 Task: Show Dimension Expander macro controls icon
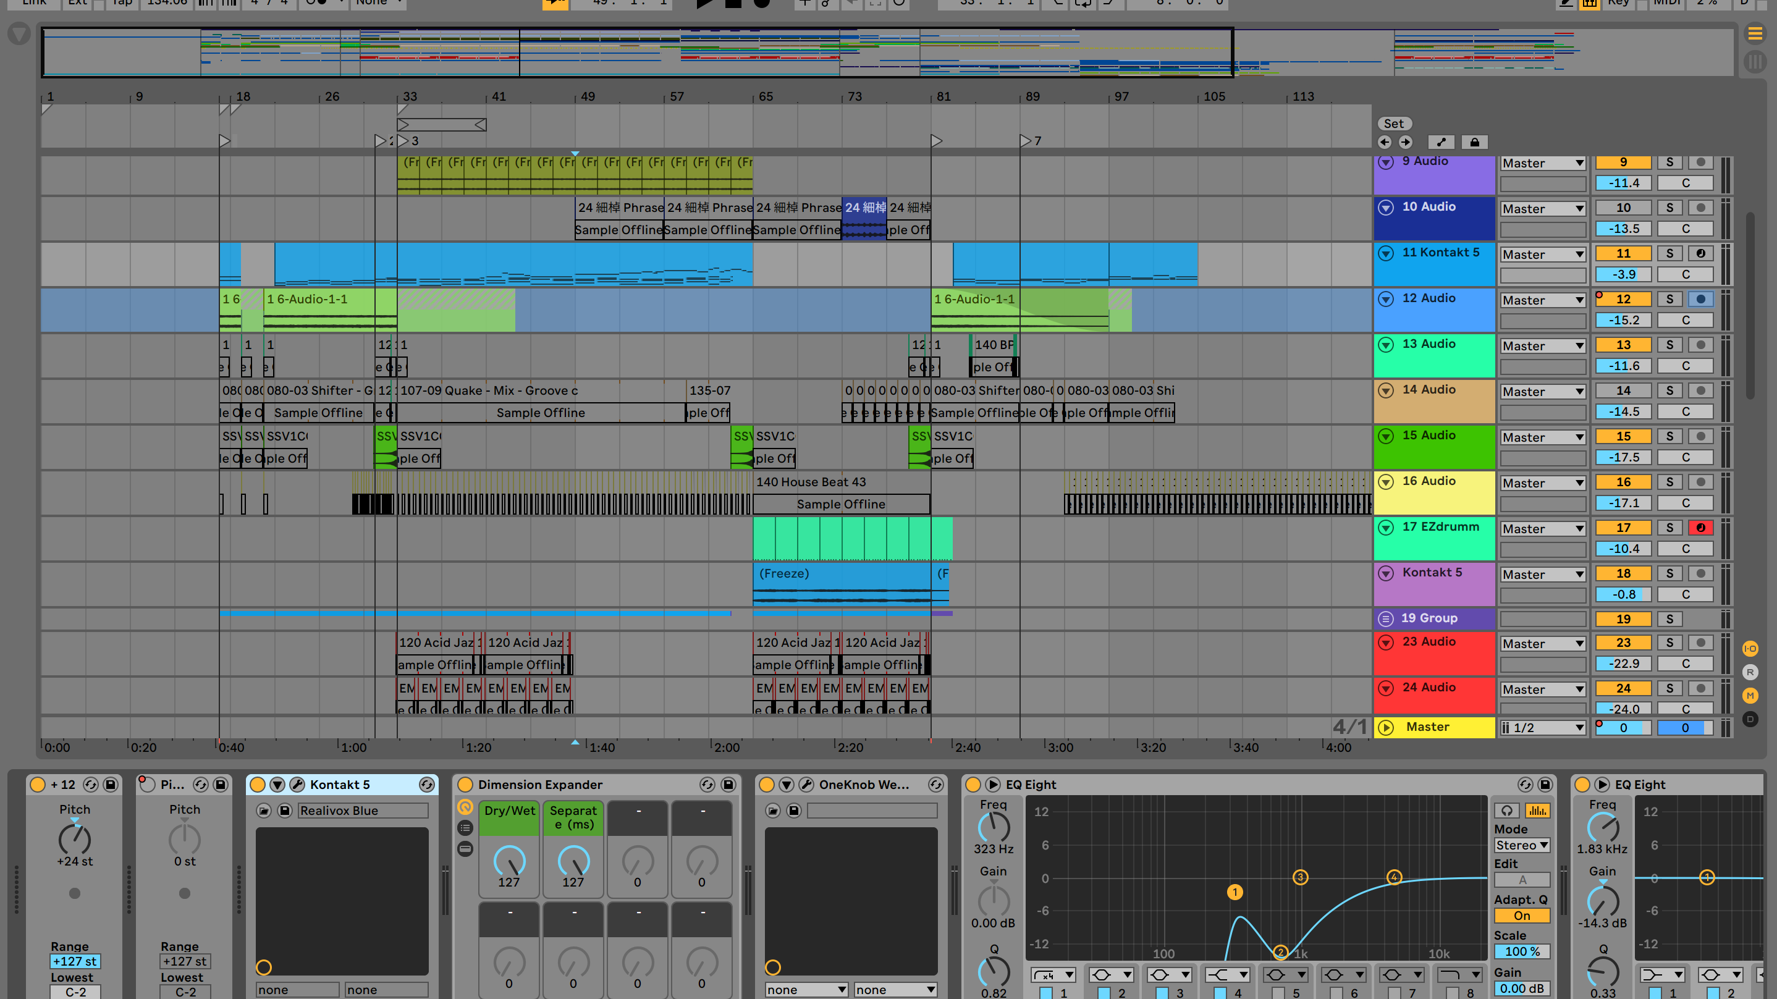coord(466,807)
